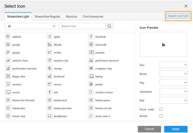Switch to the Font-Awesome tab

point(93,17)
